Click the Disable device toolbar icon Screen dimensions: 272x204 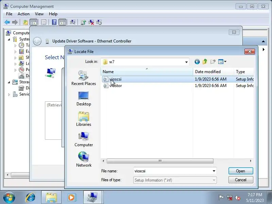pyautogui.click(x=99, y=22)
